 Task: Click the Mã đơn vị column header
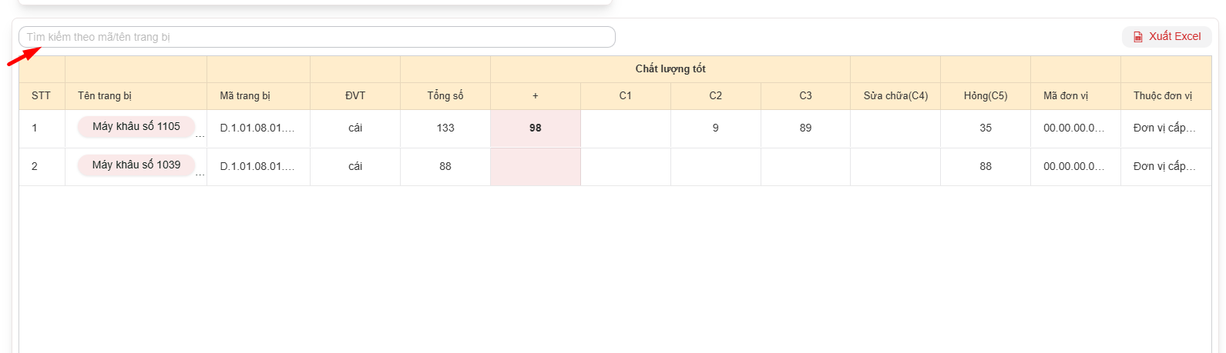(x=1066, y=96)
